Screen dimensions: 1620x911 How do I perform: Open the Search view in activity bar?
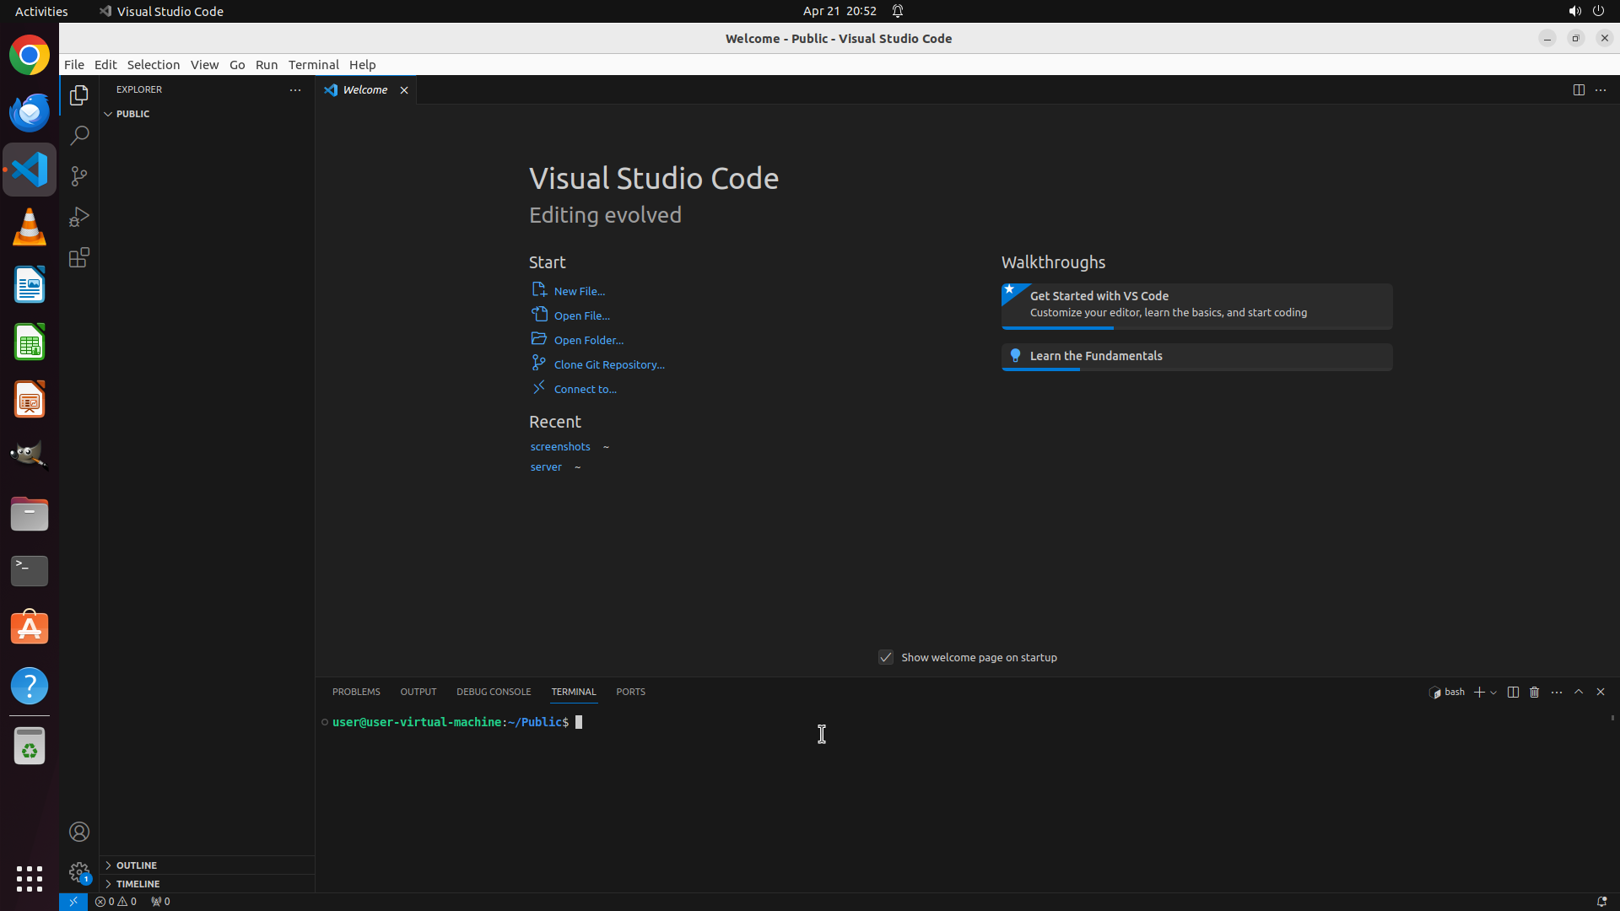(79, 135)
